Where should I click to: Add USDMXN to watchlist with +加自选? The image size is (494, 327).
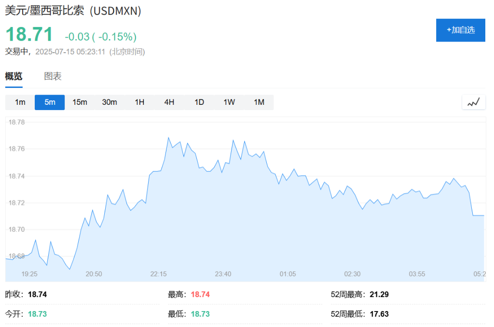(x=460, y=30)
